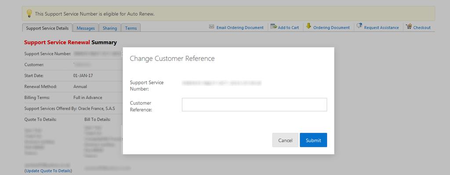Switch to the Sharing tab

pos(109,28)
